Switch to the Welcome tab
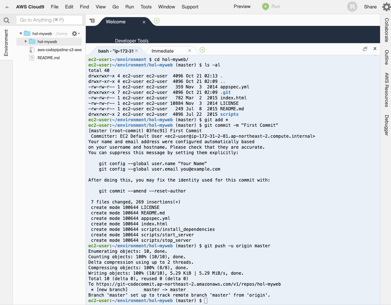The image size is (391, 305). 116,22
